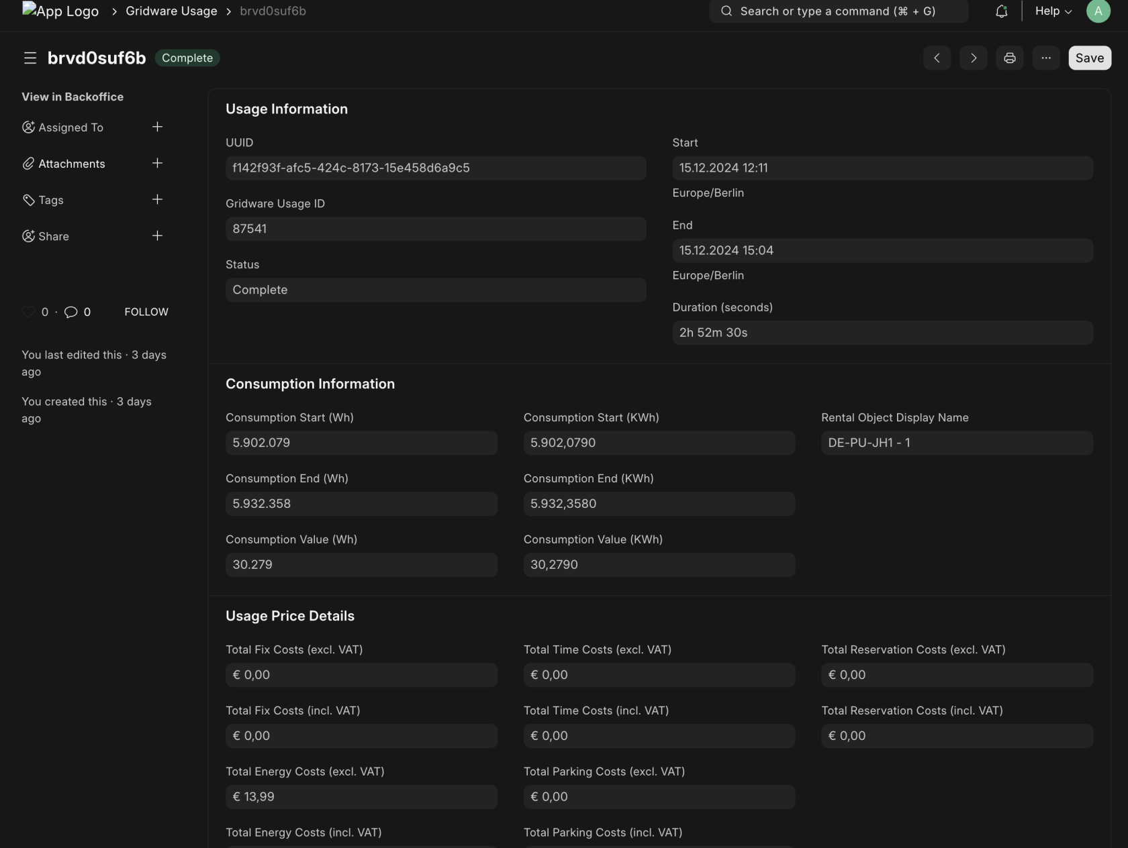Image resolution: width=1128 pixels, height=848 pixels.
Task: Click the Usage Information section heading
Action: (x=287, y=109)
